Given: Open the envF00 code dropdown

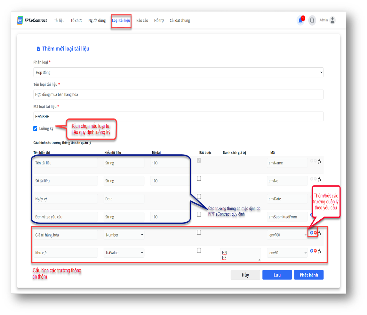Looking at the screenshot, I should coord(287,235).
